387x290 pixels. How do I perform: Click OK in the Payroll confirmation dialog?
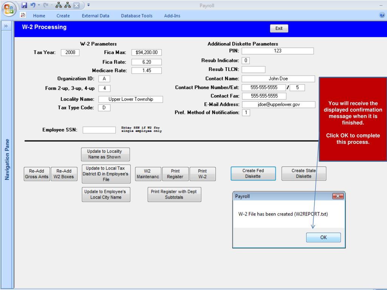coord(324,237)
